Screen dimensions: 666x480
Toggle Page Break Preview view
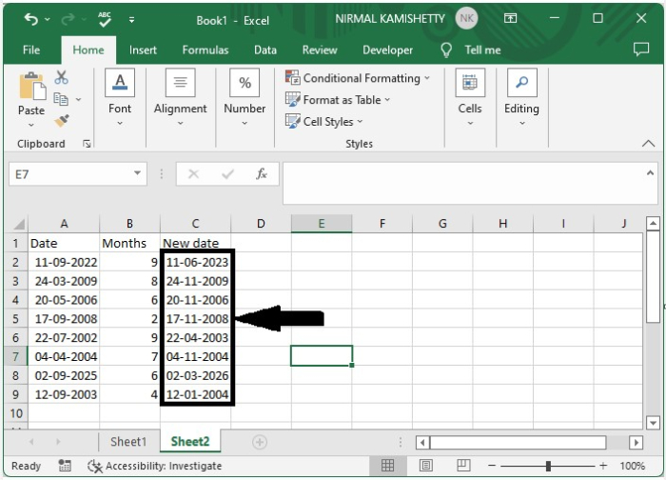(x=463, y=466)
